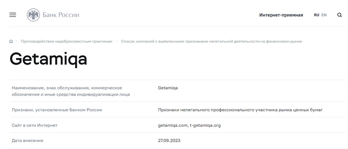Click the Сайт в сети Интернет label
The height and width of the screenshot is (149, 348).
(35, 125)
